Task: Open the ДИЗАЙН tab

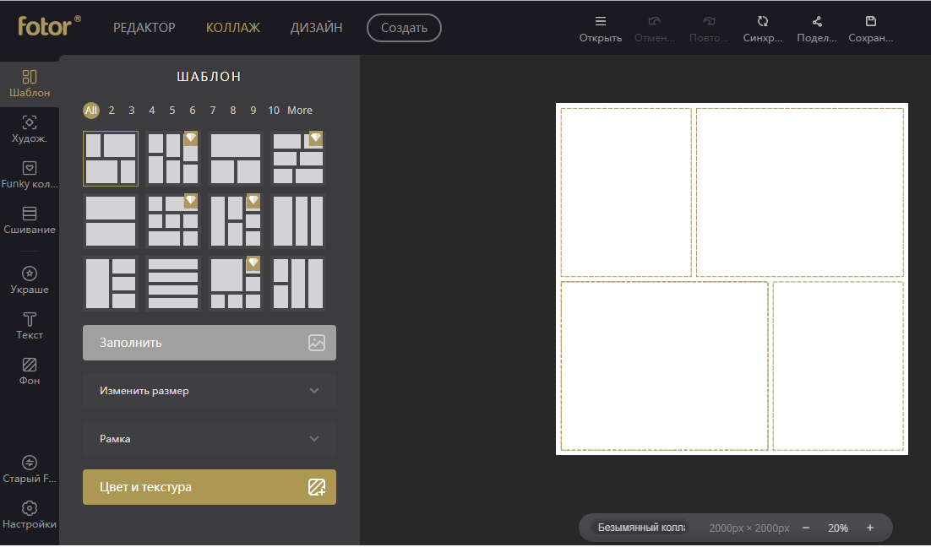Action: coord(316,28)
